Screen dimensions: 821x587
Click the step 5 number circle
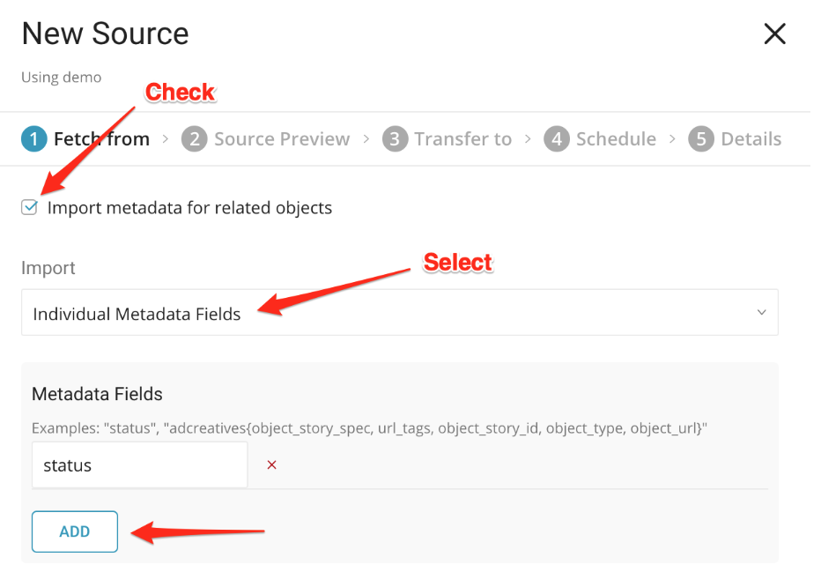click(700, 139)
